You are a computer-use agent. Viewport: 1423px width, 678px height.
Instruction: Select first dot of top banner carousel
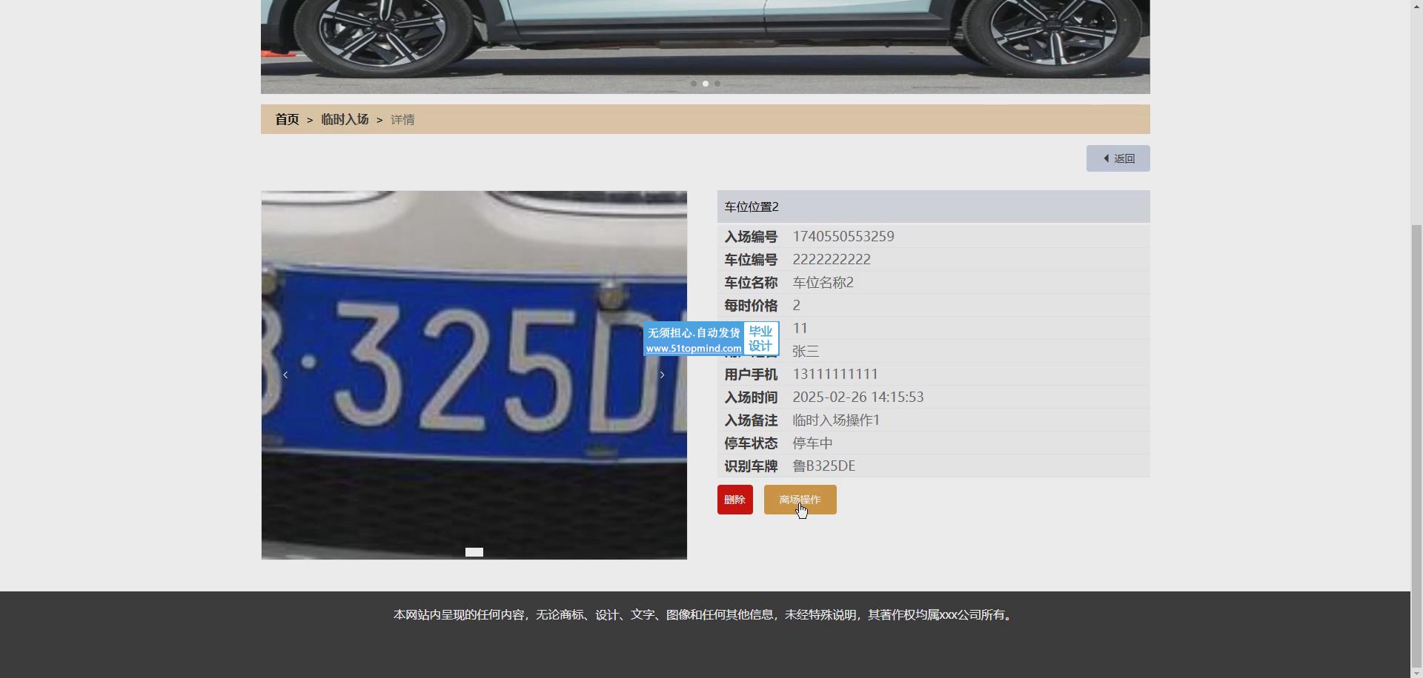click(x=694, y=84)
